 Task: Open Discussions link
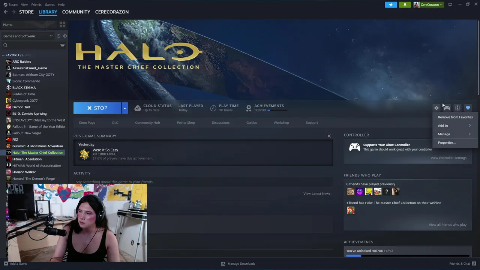[220, 123]
